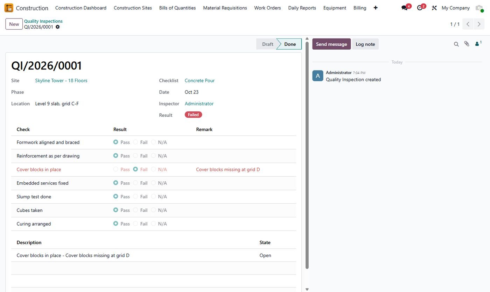Screen dimensions: 490x292
Task: Go back to Quality Inspections breadcrumb
Action: (43, 21)
